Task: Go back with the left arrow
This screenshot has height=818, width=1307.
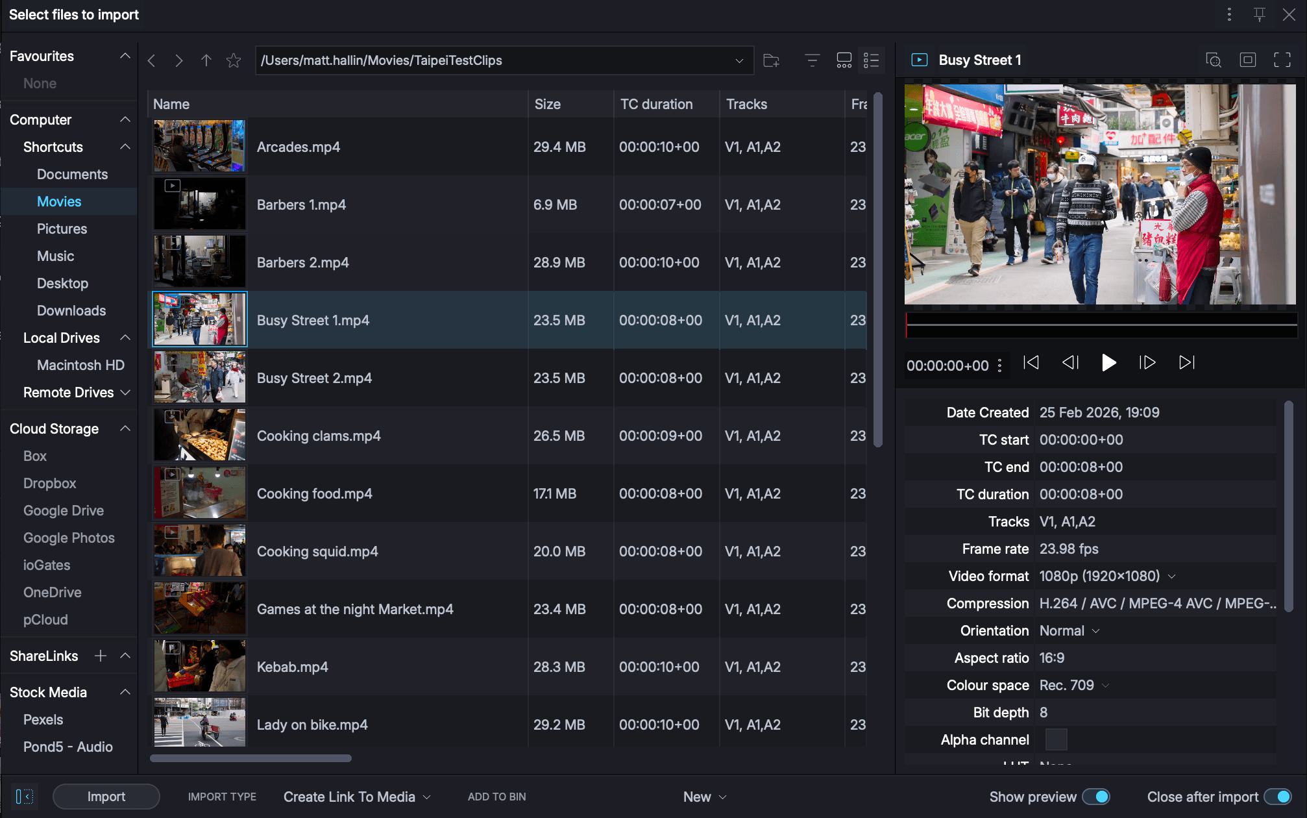Action: coord(152,60)
